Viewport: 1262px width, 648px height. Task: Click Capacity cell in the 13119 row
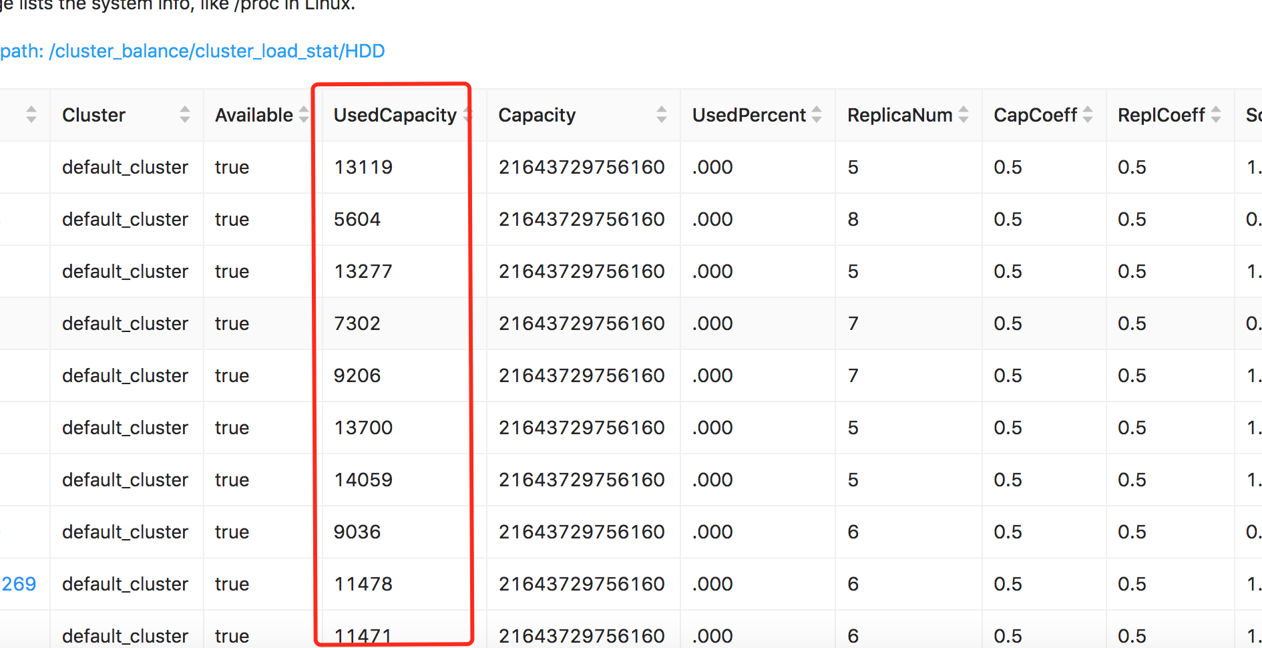tap(582, 167)
